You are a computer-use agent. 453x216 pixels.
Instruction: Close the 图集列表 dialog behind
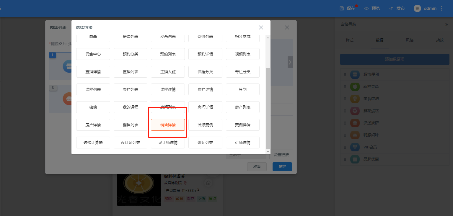[287, 27]
